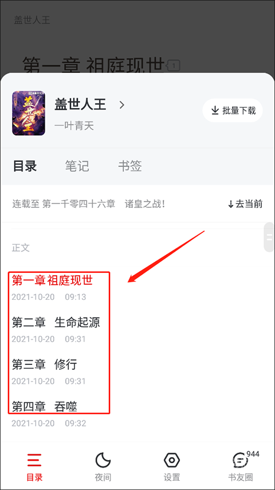275x490 pixels.
Task: Open chapter 第二章 生命起源
Action: click(x=56, y=322)
